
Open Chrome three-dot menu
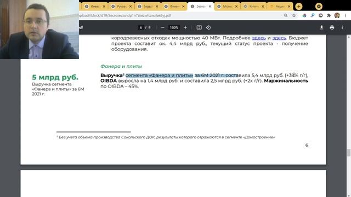[346, 15]
